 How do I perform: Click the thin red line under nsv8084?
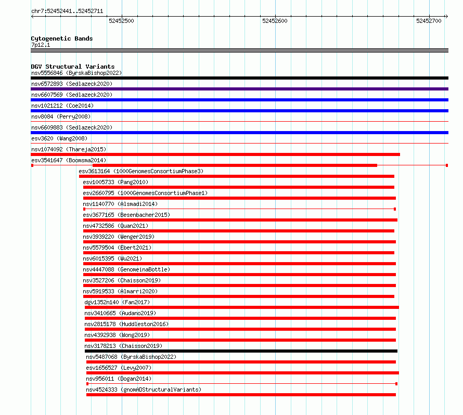(x=239, y=121)
